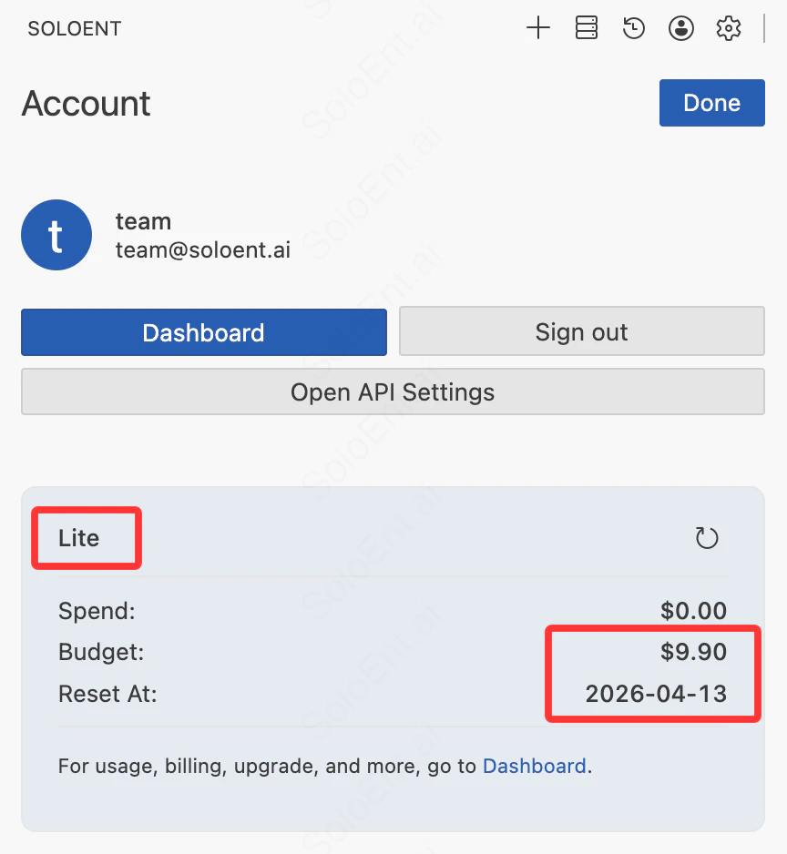
Task: Refresh usage stats with the circular arrow icon
Action: click(707, 537)
